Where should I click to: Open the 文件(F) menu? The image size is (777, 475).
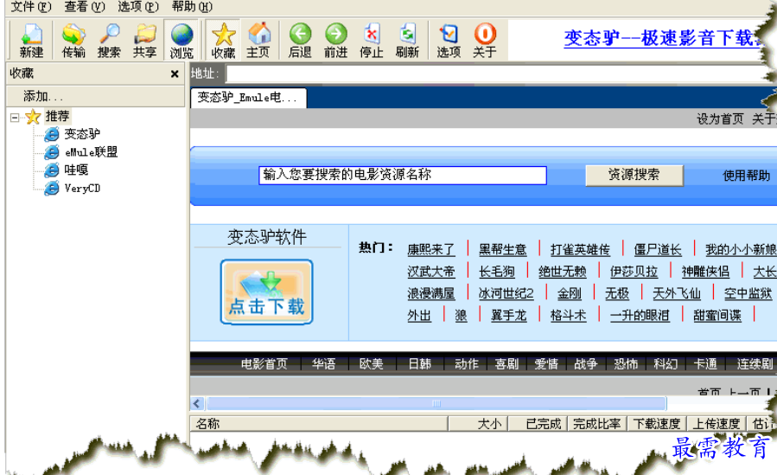coord(31,7)
